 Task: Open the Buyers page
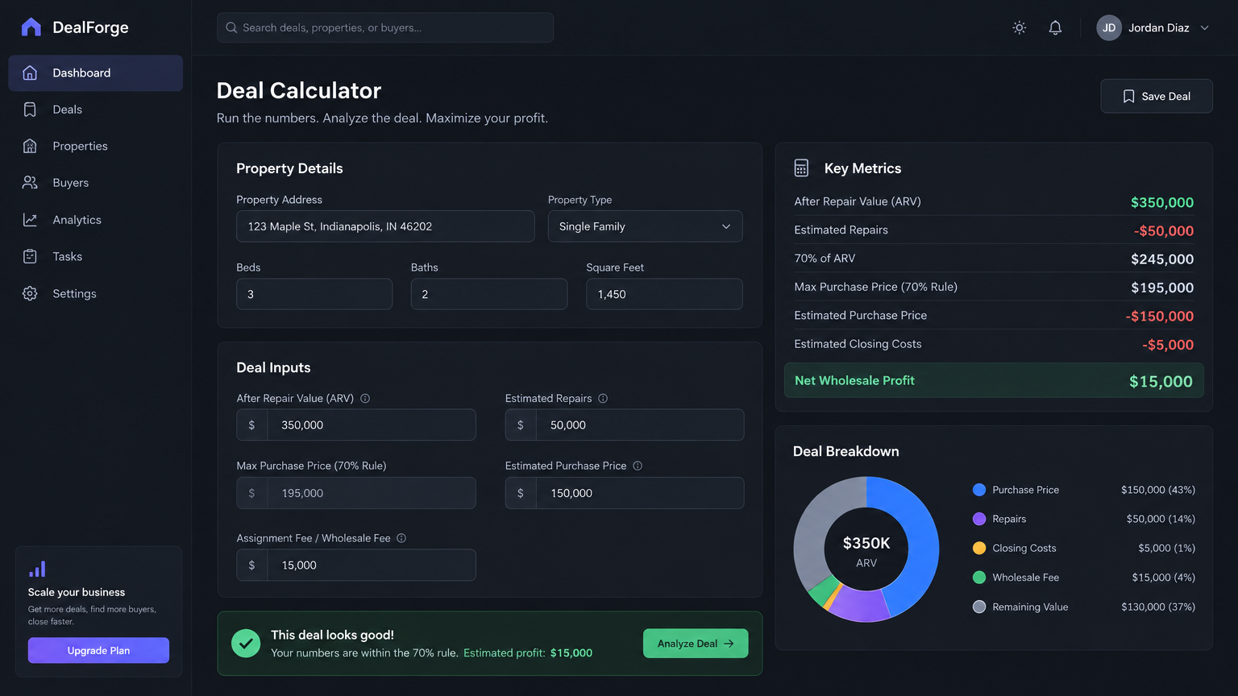pyautogui.click(x=95, y=183)
